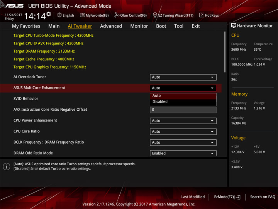This screenshot has width=278, height=209.
Task: Click Target CPU Turbo-Mode Frequency text
Action: coord(53,36)
